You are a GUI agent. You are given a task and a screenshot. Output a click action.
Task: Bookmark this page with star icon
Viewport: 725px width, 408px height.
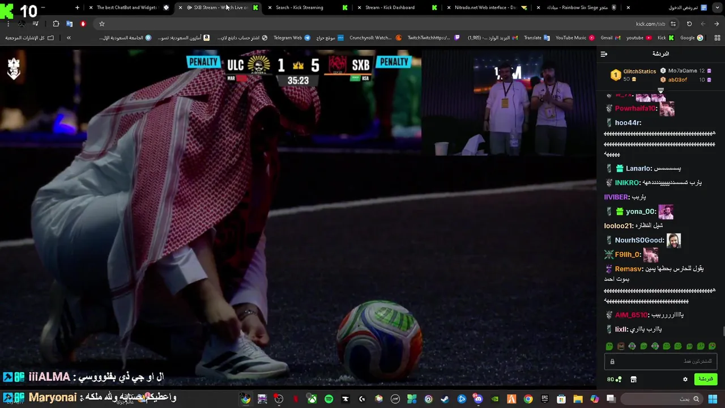(x=102, y=24)
